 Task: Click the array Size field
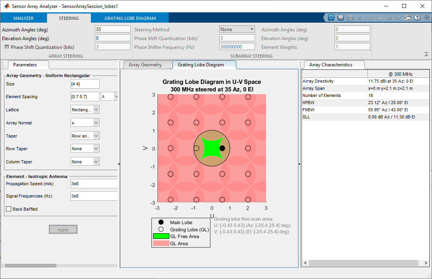click(x=85, y=84)
